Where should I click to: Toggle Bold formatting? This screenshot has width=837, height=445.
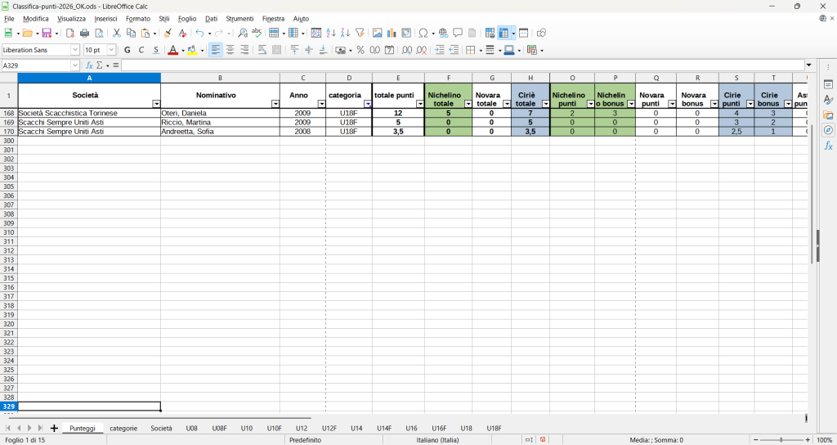pos(127,50)
